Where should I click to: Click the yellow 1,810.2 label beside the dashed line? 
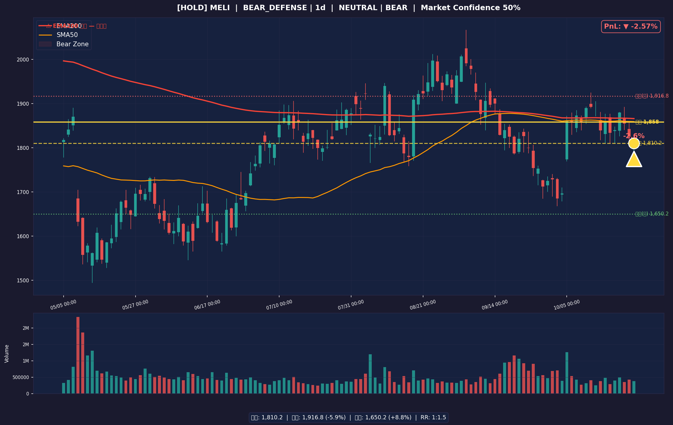650,143
